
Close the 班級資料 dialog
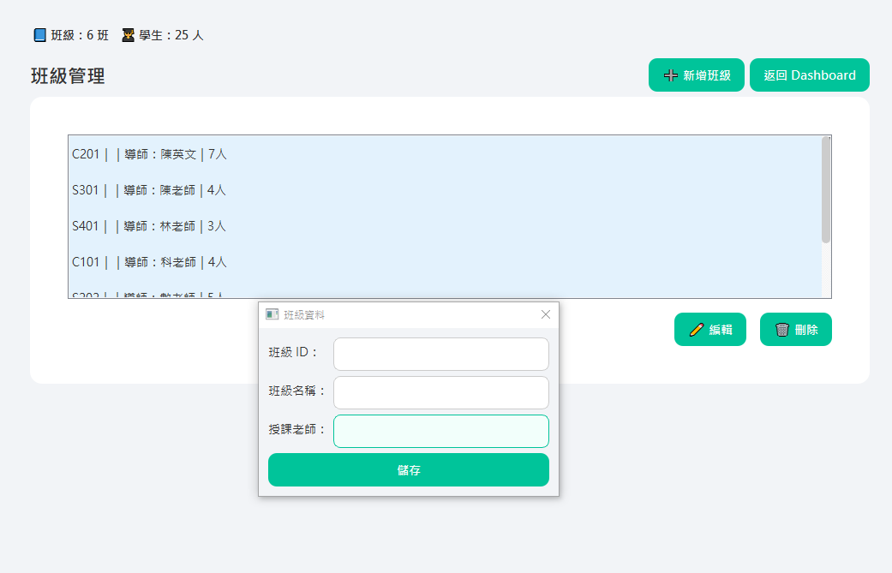(x=546, y=314)
